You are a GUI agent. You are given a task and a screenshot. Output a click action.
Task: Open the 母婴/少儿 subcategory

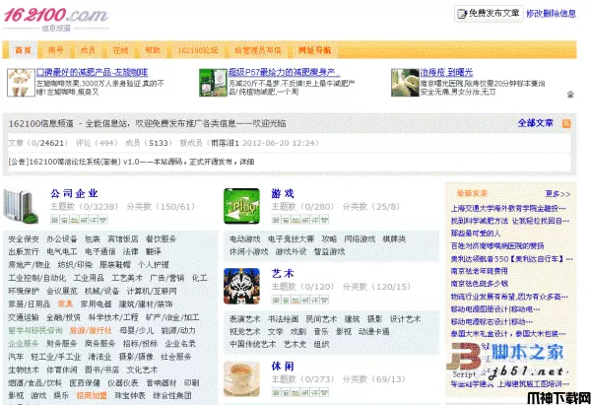click(x=137, y=331)
